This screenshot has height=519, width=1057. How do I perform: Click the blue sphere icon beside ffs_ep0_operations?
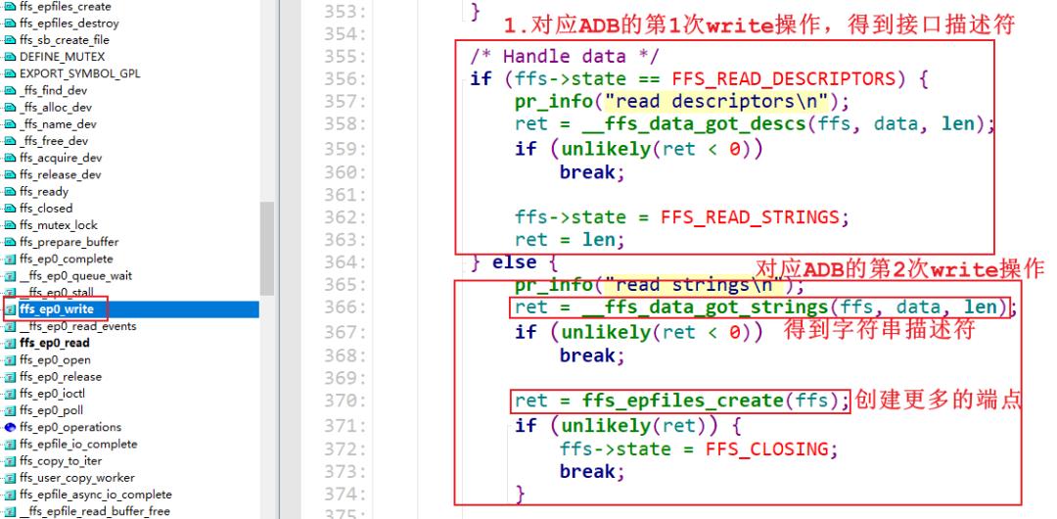(x=10, y=427)
